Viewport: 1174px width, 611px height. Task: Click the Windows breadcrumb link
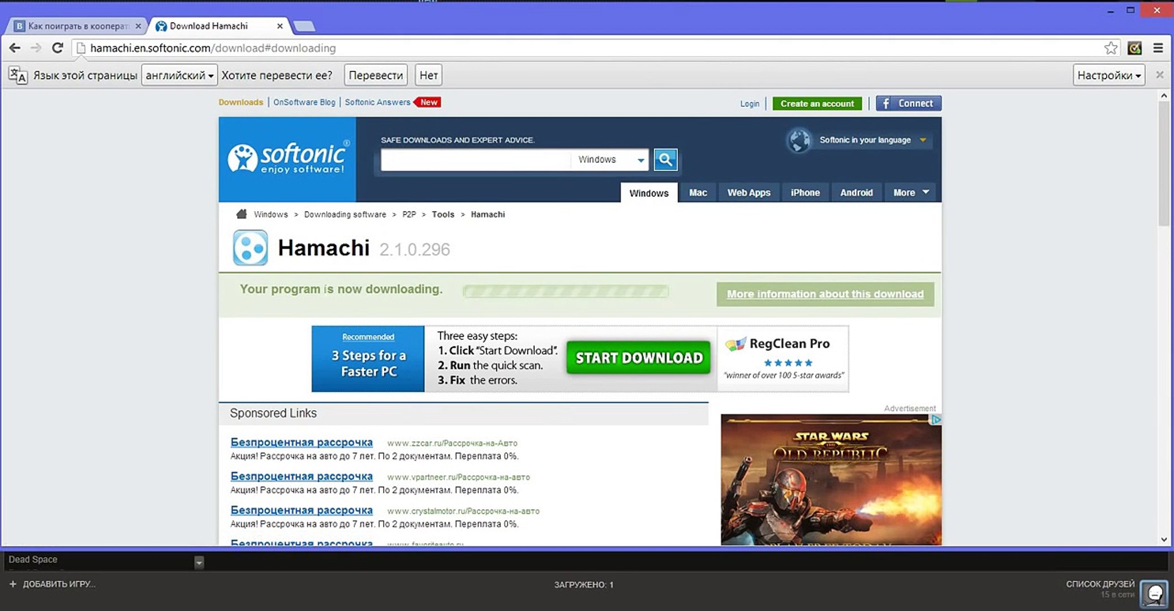point(270,214)
